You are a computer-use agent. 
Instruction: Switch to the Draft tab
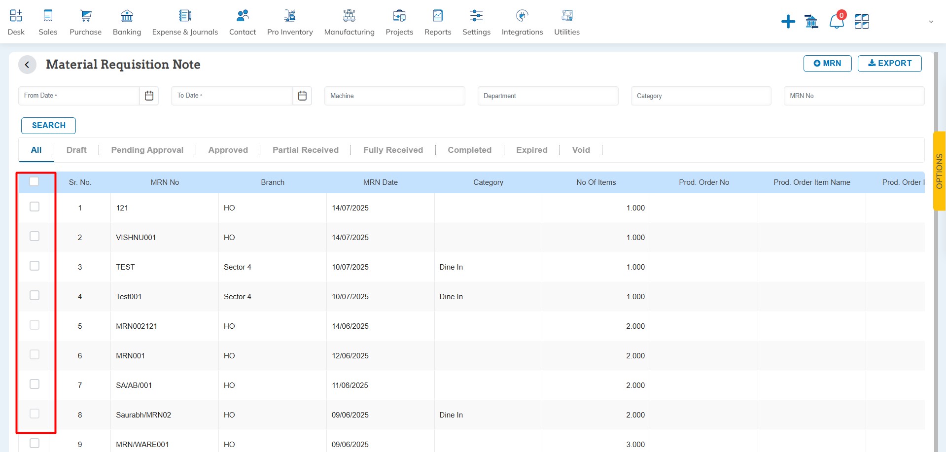pyautogui.click(x=76, y=150)
